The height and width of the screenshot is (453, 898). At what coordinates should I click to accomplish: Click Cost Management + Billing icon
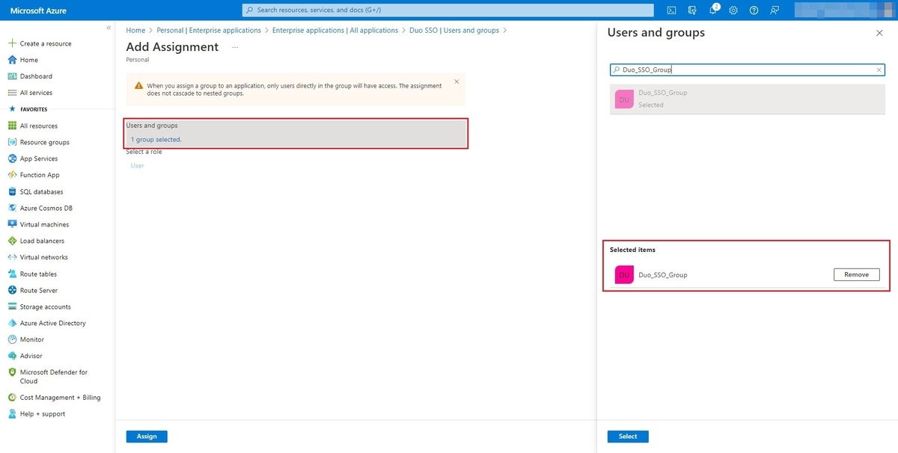pyautogui.click(x=12, y=398)
